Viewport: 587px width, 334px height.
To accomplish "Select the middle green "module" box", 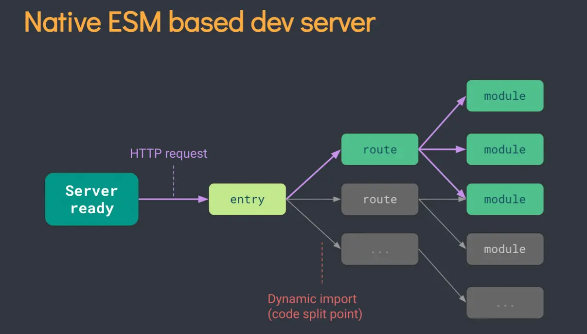I will [x=504, y=149].
